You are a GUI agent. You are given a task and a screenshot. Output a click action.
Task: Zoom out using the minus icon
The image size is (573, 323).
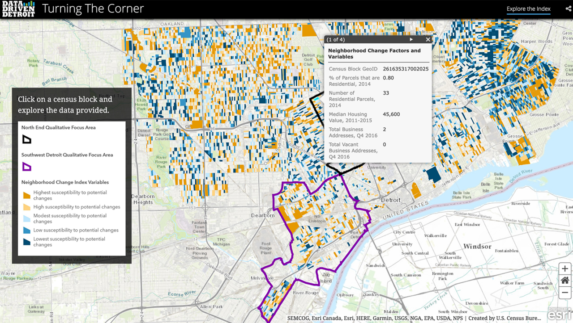pos(564,292)
